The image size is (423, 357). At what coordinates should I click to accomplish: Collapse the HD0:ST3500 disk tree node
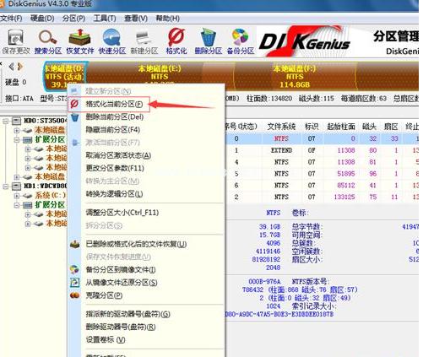click(x=5, y=121)
